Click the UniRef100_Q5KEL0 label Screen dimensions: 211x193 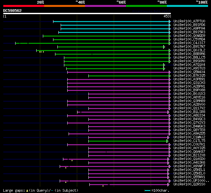coord(189,174)
